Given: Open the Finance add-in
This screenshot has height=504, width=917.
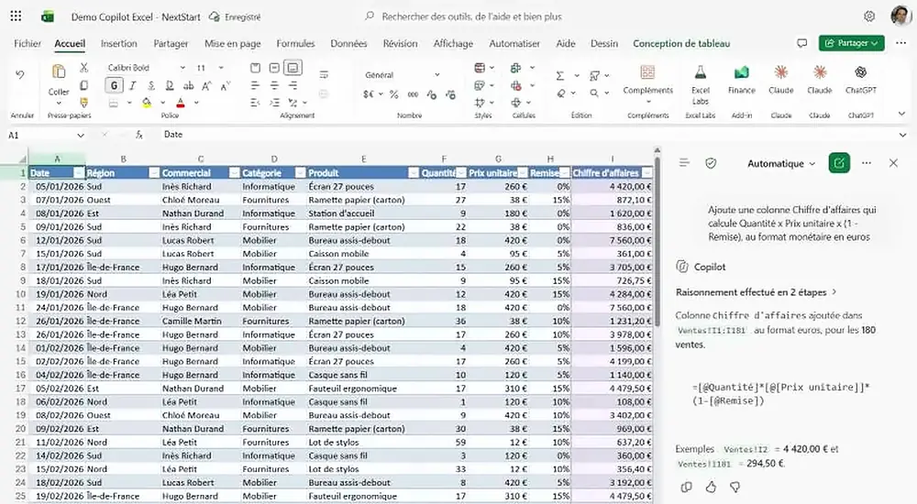Looking at the screenshot, I should tap(742, 72).
